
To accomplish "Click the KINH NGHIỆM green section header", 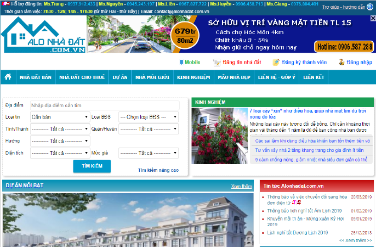I will click(283, 102).
